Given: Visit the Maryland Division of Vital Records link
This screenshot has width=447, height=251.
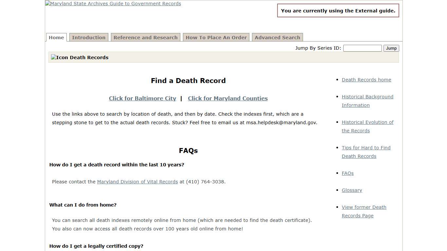Looking at the screenshot, I should click(x=137, y=182).
